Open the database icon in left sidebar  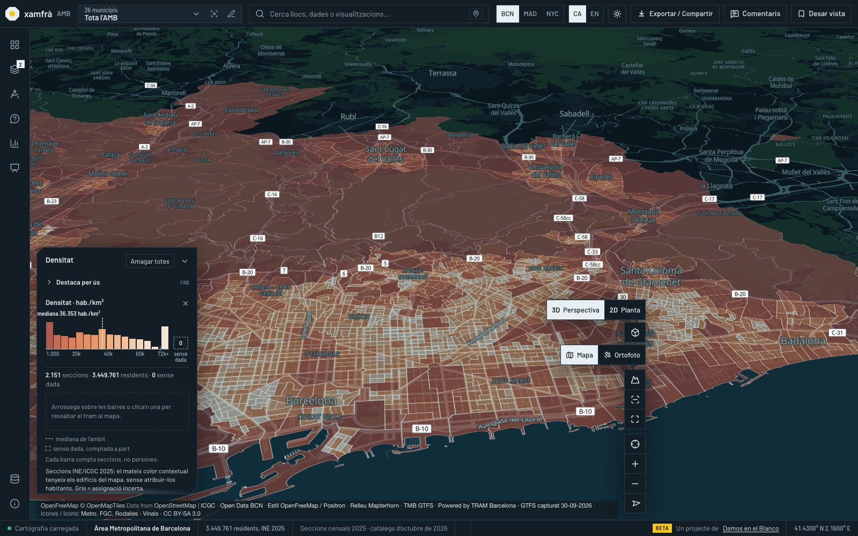click(14, 479)
